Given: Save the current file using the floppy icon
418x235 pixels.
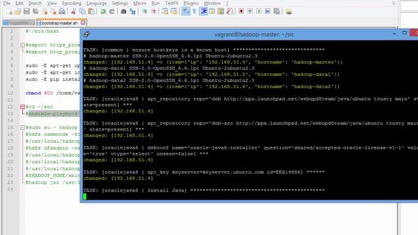Looking at the screenshot, I should click(x=26, y=12).
